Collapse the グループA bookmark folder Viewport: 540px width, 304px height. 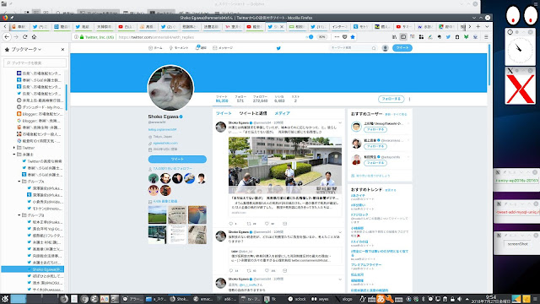point(19,182)
